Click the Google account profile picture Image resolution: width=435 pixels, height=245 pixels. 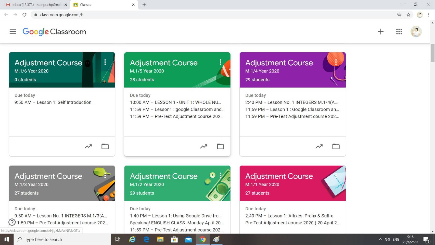coord(416,32)
